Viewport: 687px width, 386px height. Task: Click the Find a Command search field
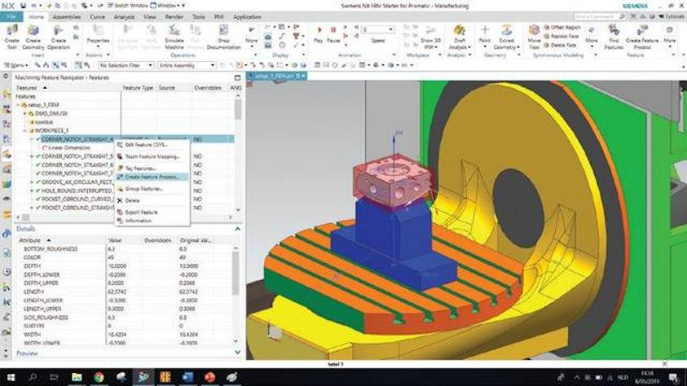[599, 16]
